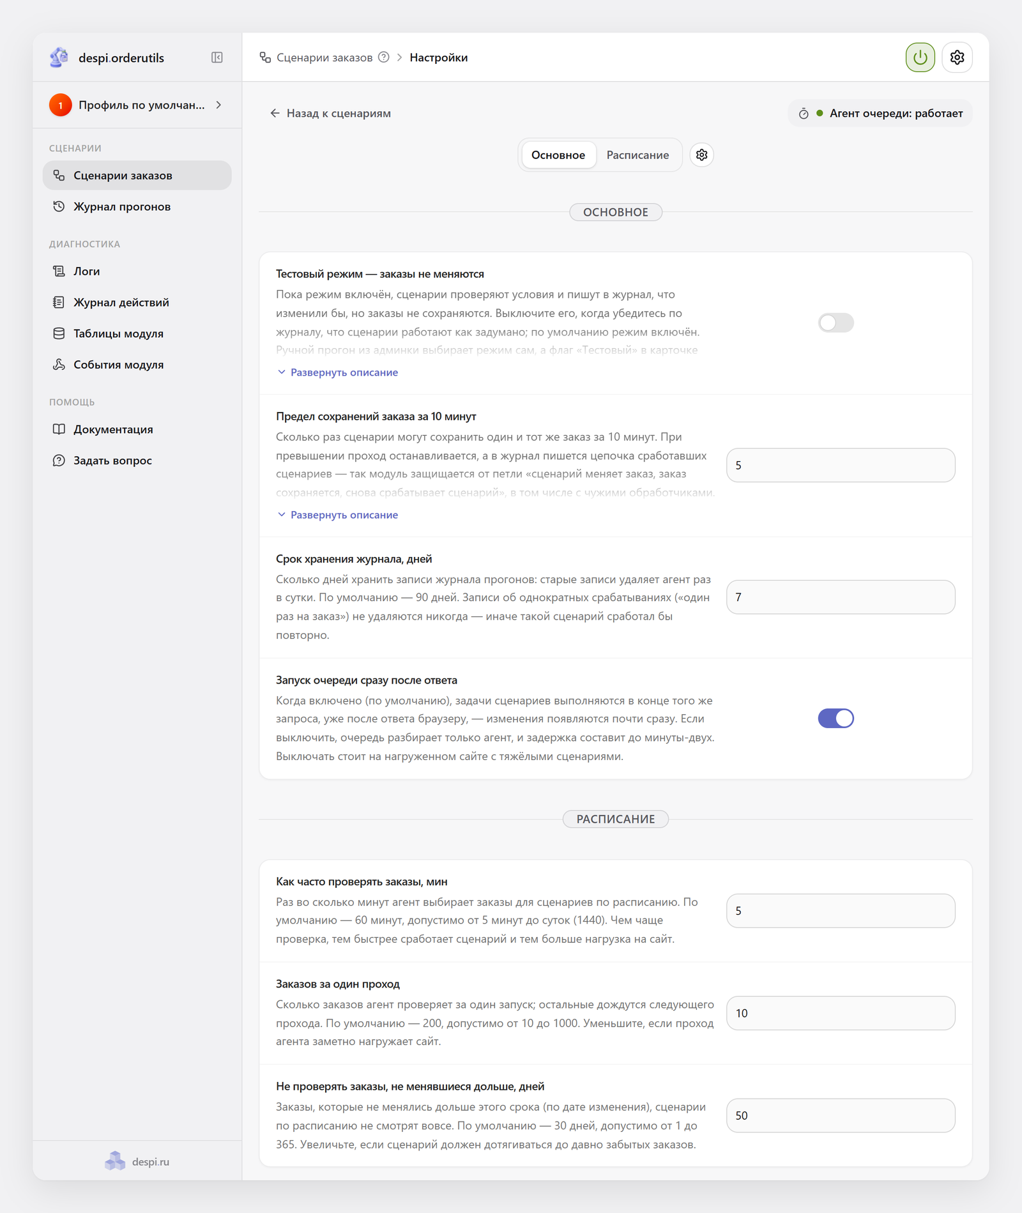Click the Документация book icon
Image resolution: width=1022 pixels, height=1213 pixels.
tap(59, 429)
